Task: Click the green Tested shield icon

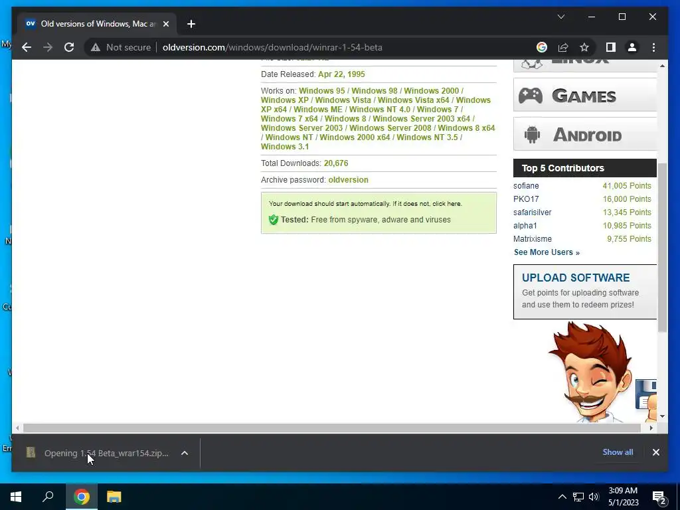Action: [x=273, y=219]
